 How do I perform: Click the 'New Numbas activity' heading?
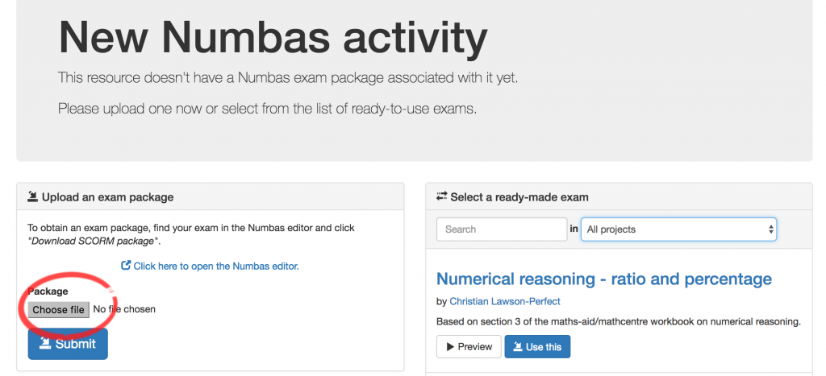tap(273, 38)
